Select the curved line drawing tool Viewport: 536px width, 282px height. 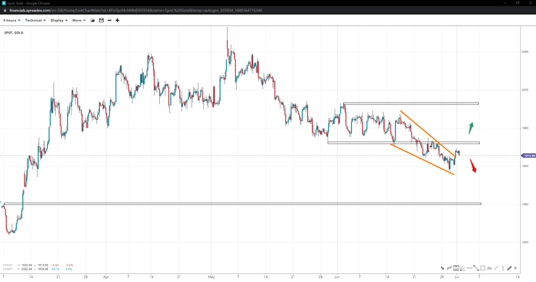pos(449,268)
